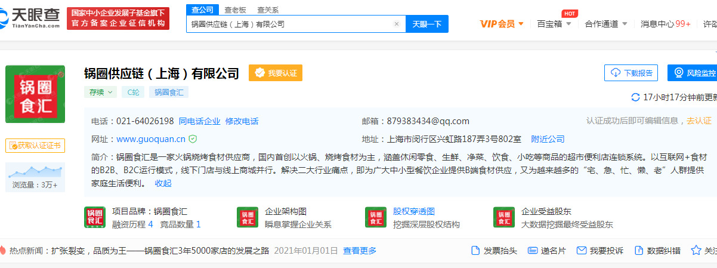Click the news date 2021年01月01日

pyautogui.click(x=305, y=251)
